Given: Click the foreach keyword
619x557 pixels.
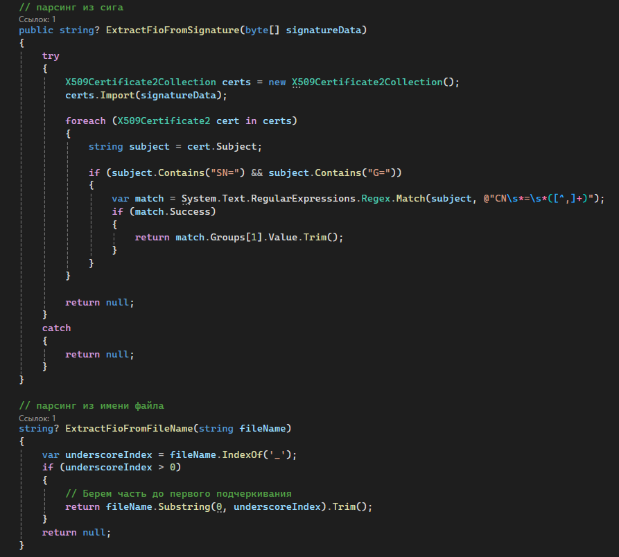Looking at the screenshot, I should pyautogui.click(x=85, y=121).
